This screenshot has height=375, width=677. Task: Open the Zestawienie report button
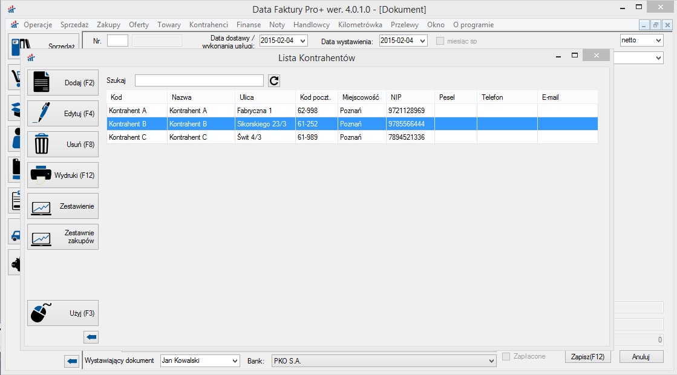(x=63, y=206)
